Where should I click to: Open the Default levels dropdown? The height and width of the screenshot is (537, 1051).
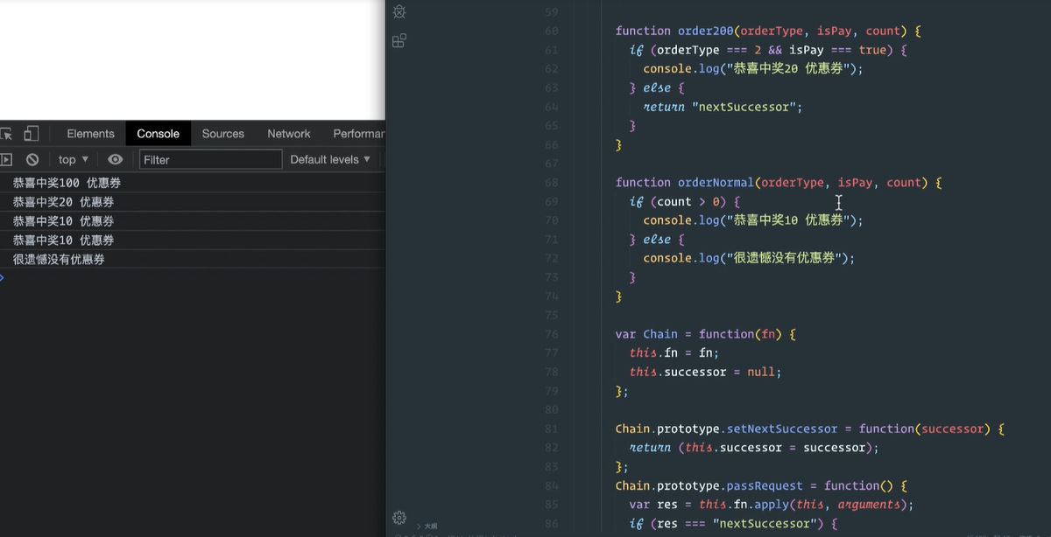coord(330,159)
